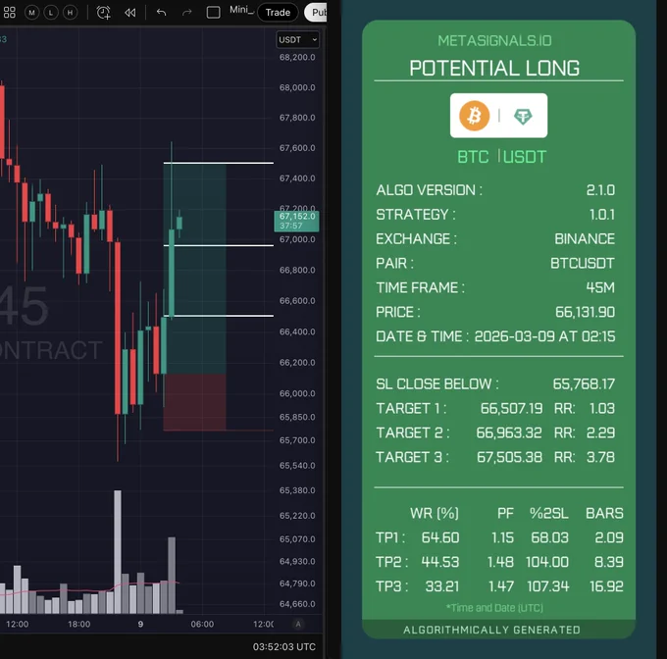Create a new alert with the clock-plus icon
Viewport: 667px width, 659px height.
pos(103,13)
